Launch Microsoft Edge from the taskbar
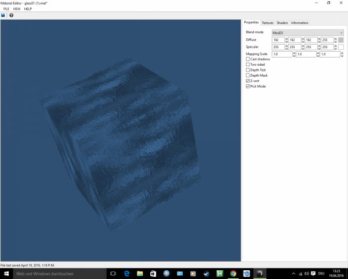348x279 pixels. point(126,274)
